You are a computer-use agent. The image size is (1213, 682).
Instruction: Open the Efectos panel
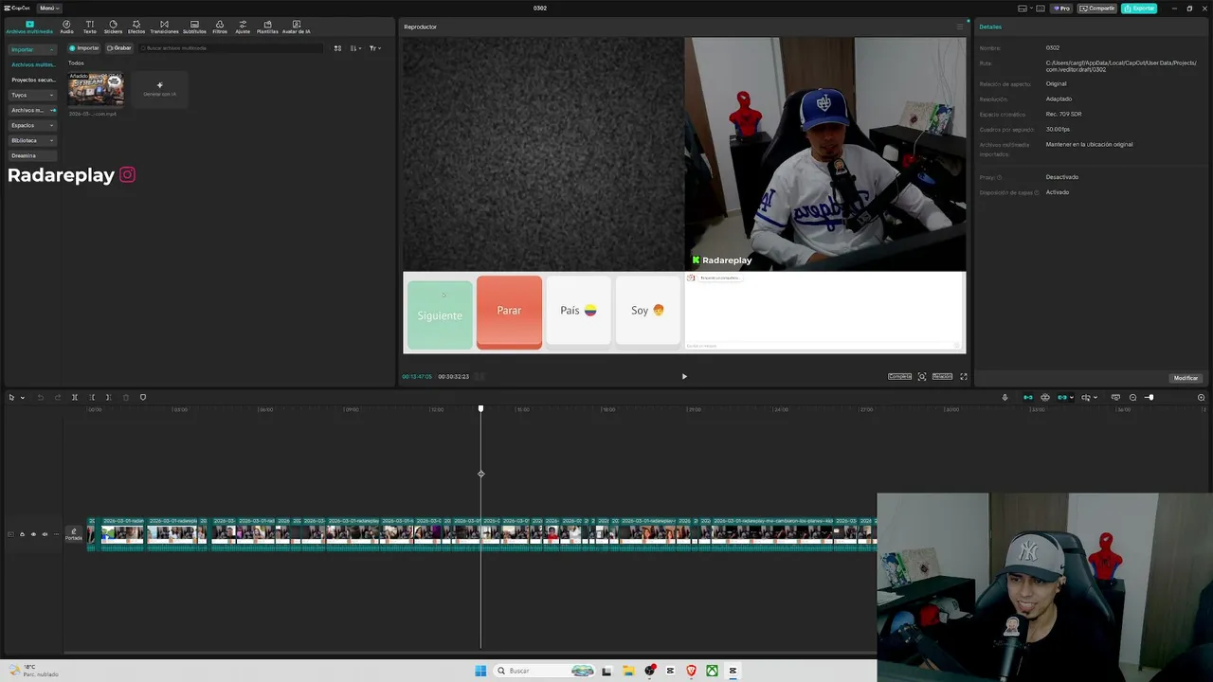click(136, 27)
